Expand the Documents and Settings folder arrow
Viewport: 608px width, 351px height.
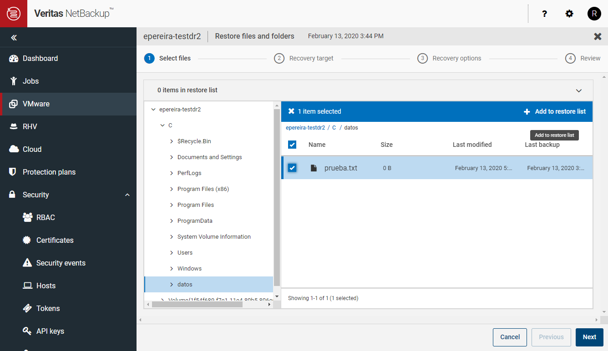coord(172,157)
